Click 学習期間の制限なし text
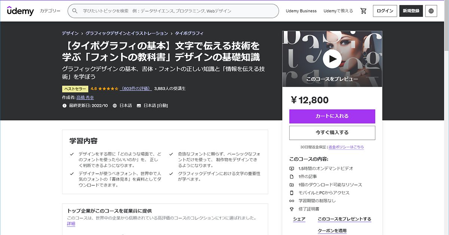The height and width of the screenshot is (235, 449). click(x=317, y=201)
